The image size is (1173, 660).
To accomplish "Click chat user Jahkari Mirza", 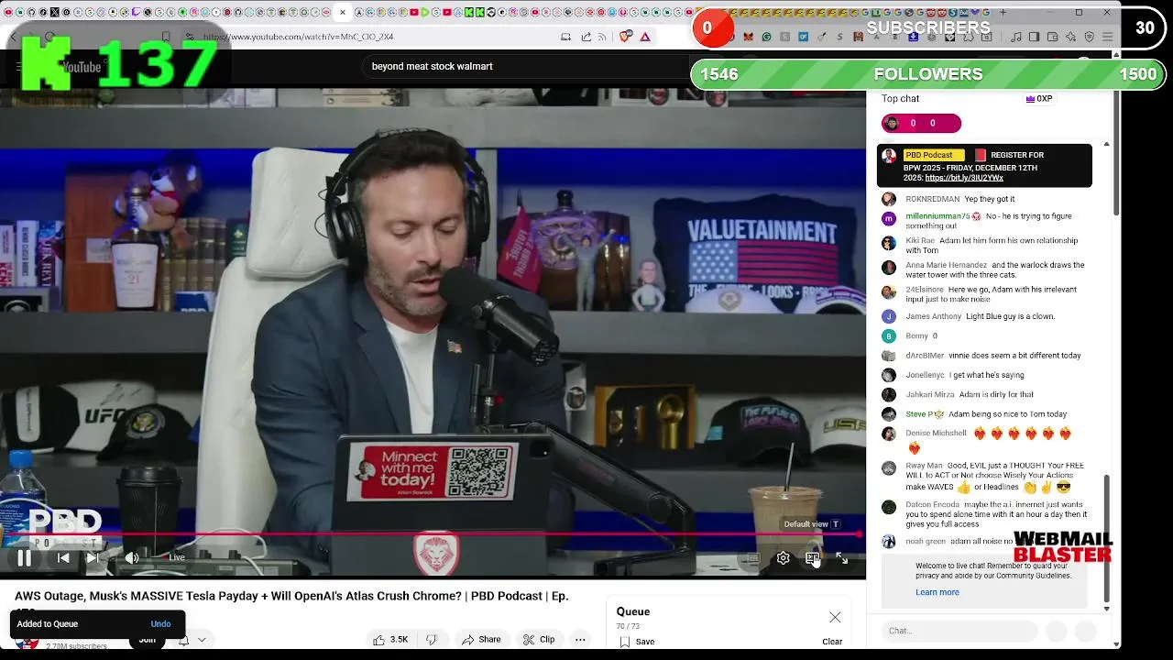I will pyautogui.click(x=930, y=394).
